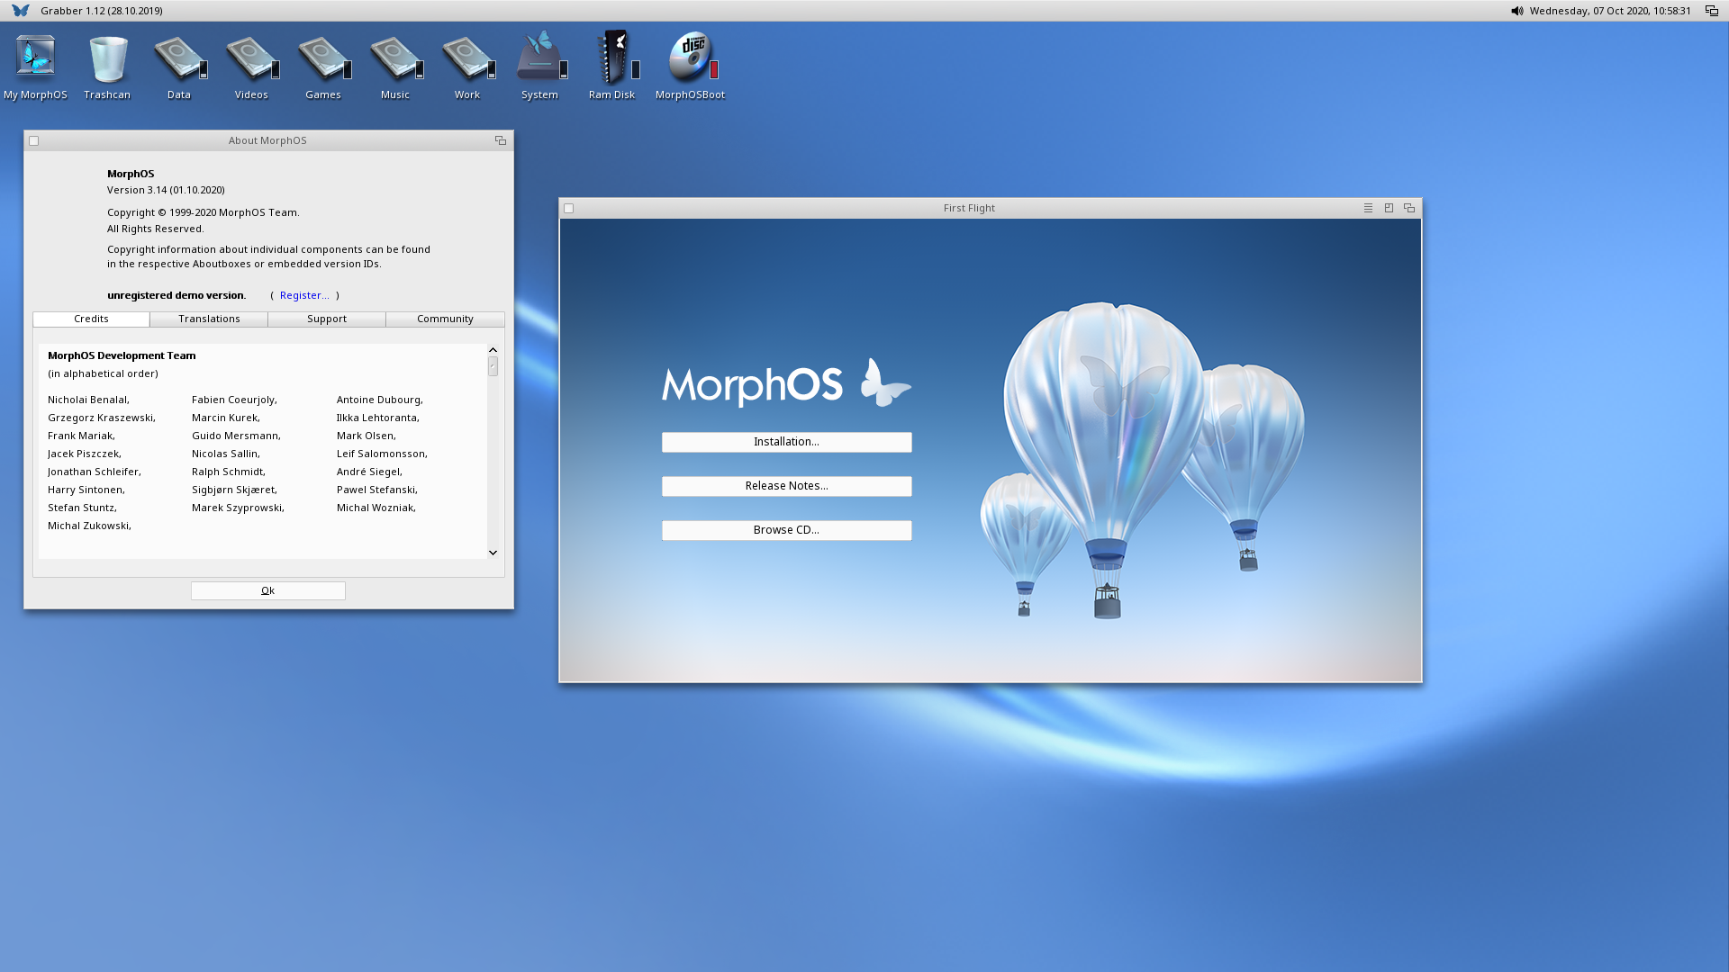Click the credits scrollbar thumb
This screenshot has height=972, width=1729.
pos(493,366)
